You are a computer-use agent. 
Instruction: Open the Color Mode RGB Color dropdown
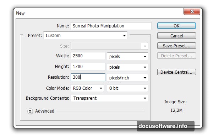87,88
